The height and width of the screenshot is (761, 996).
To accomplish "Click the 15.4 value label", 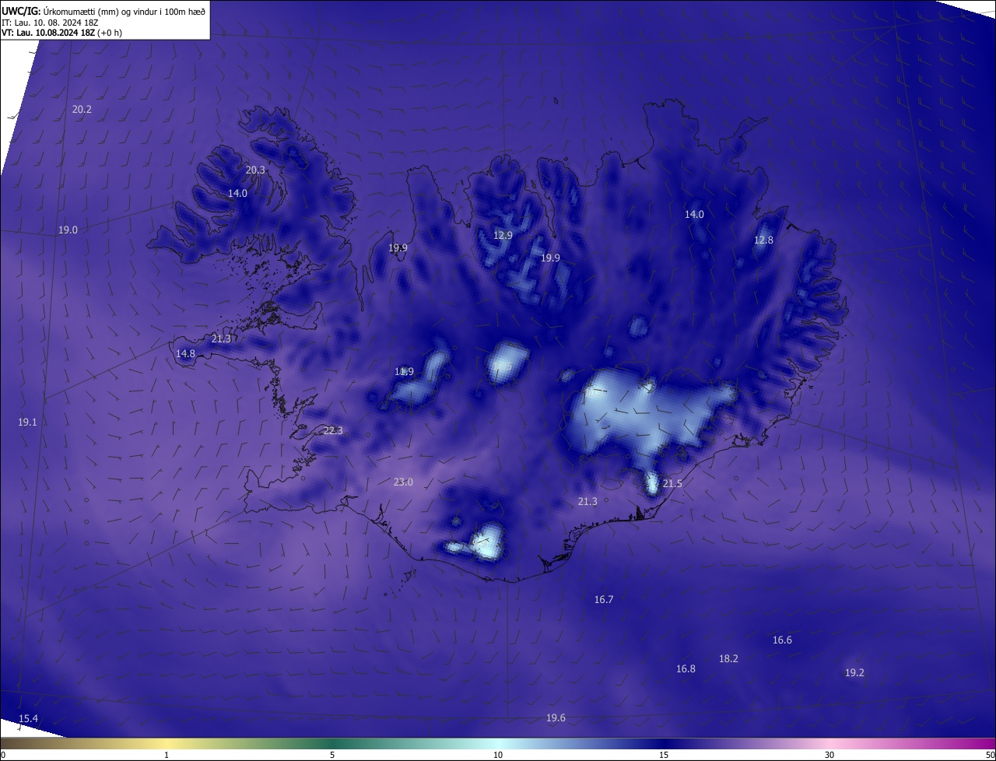I will tap(28, 719).
